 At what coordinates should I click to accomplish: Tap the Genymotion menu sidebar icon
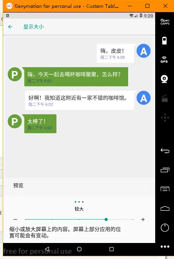165,189
